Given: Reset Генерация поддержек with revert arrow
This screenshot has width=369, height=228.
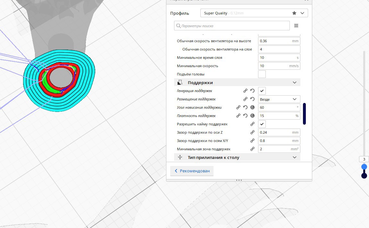Looking at the screenshot, I should coord(252,90).
